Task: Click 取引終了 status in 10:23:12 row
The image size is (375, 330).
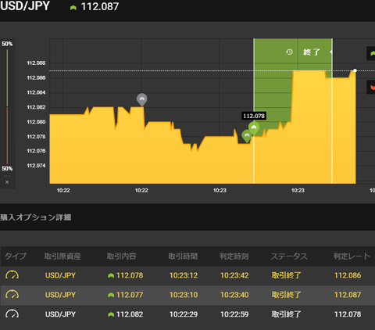Action: 287,275
